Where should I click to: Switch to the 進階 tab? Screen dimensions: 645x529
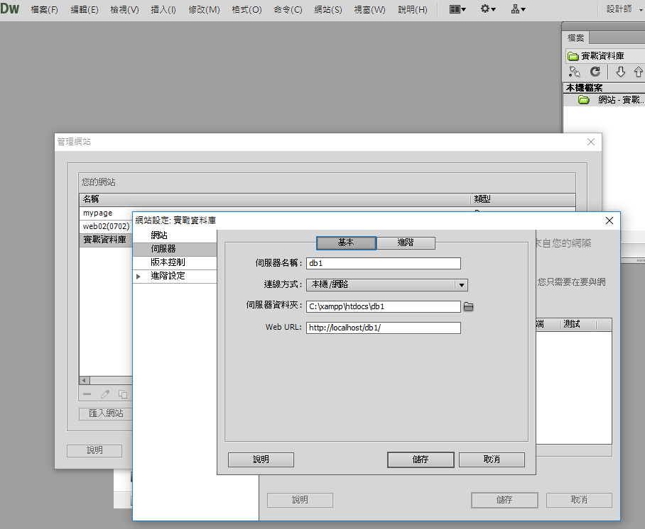click(x=406, y=243)
